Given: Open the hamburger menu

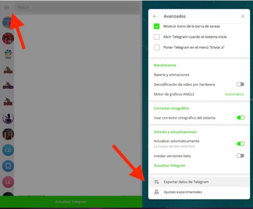Looking at the screenshot, I should [x=7, y=7].
